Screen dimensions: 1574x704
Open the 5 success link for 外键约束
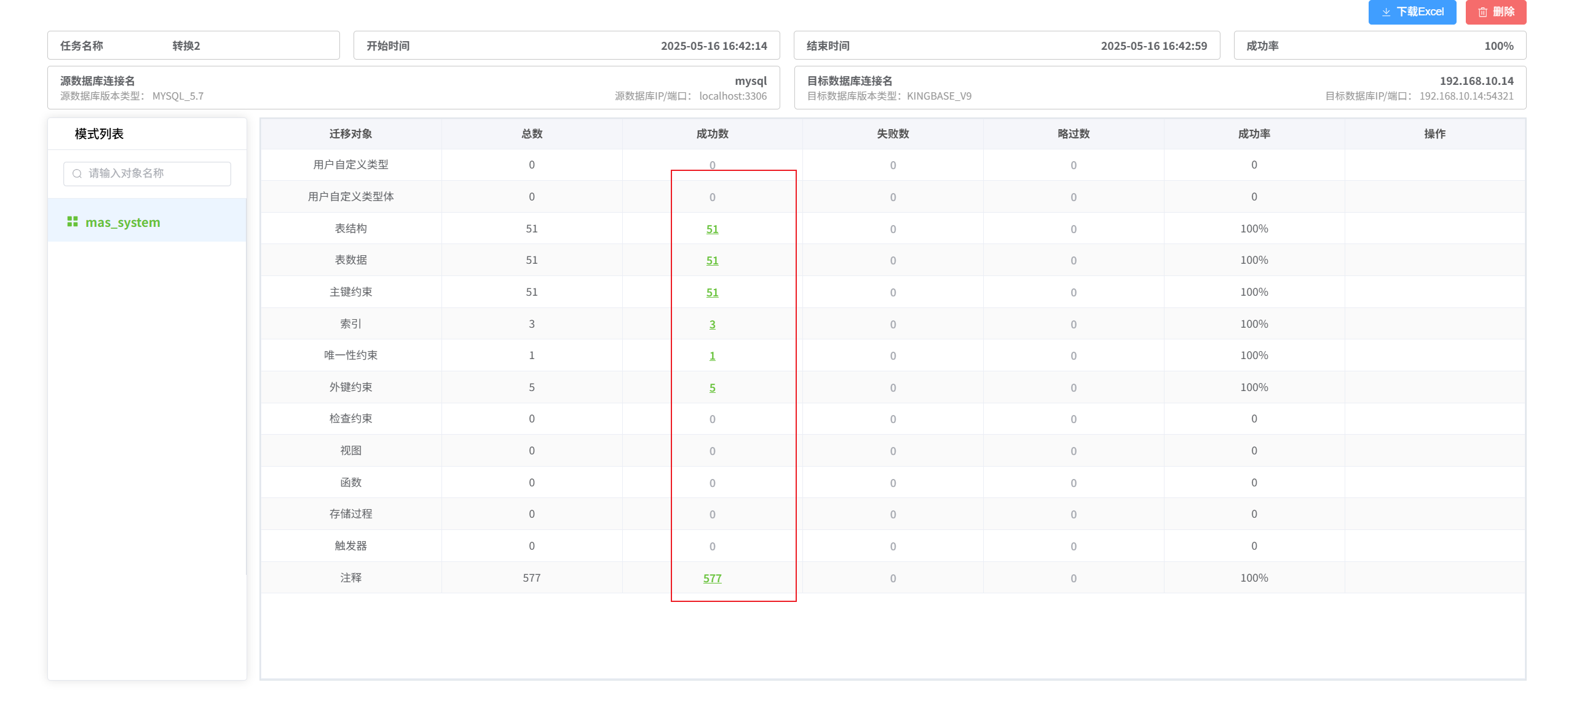(x=712, y=387)
